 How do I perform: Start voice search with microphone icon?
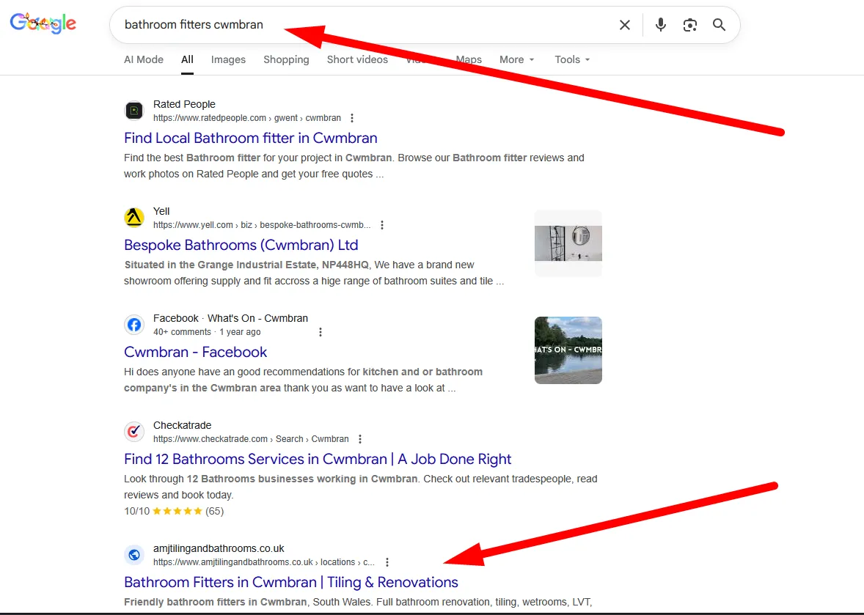(x=661, y=25)
